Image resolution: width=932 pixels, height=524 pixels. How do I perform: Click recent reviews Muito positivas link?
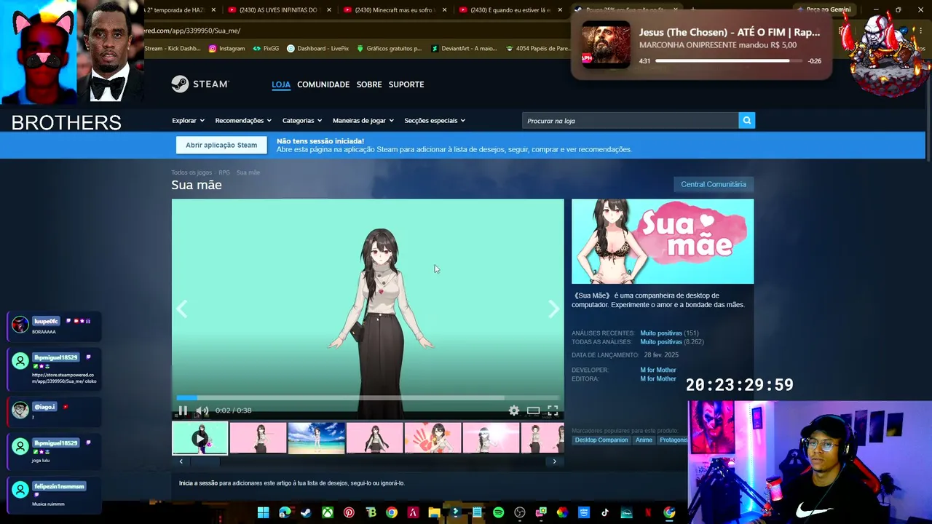click(x=661, y=333)
